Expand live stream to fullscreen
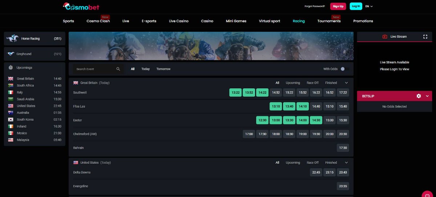The width and height of the screenshot is (436, 197). [425, 37]
